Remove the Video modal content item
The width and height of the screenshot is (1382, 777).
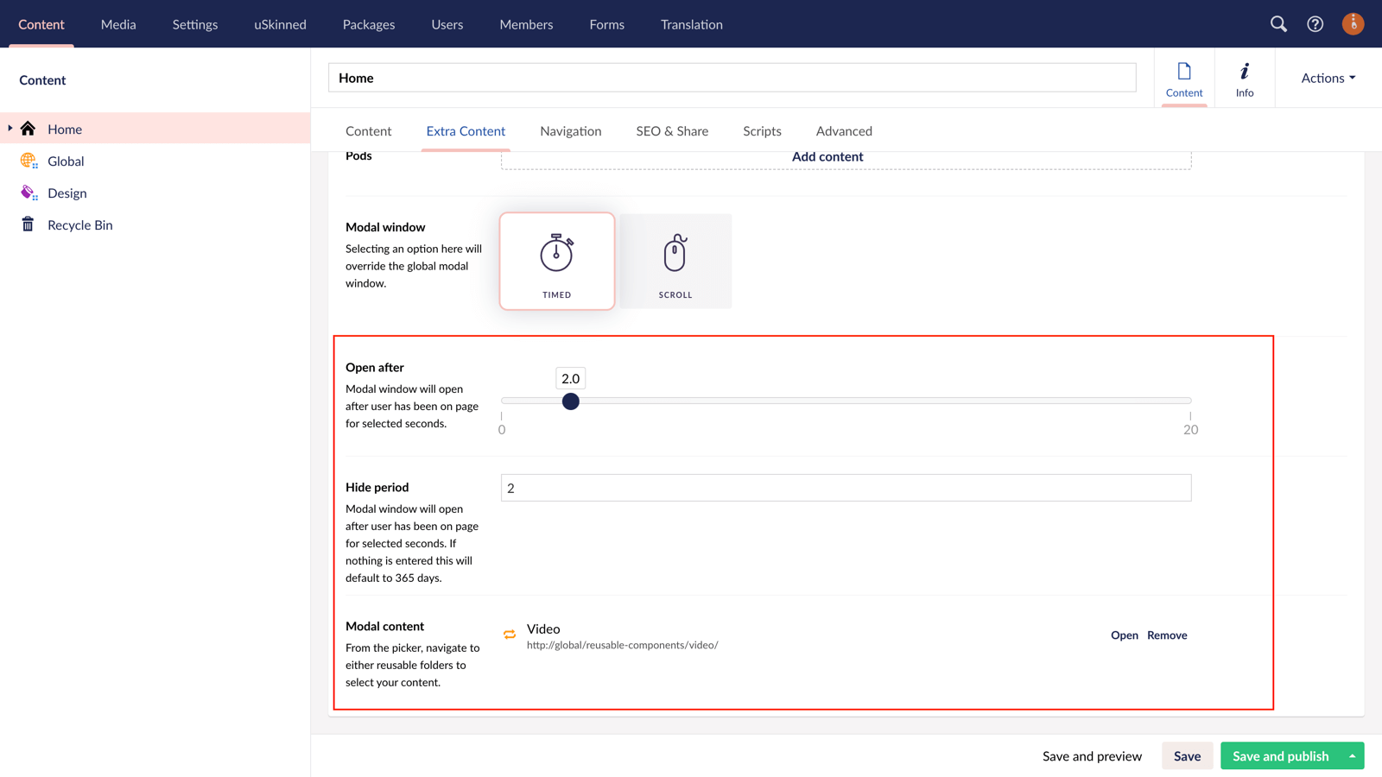tap(1167, 635)
